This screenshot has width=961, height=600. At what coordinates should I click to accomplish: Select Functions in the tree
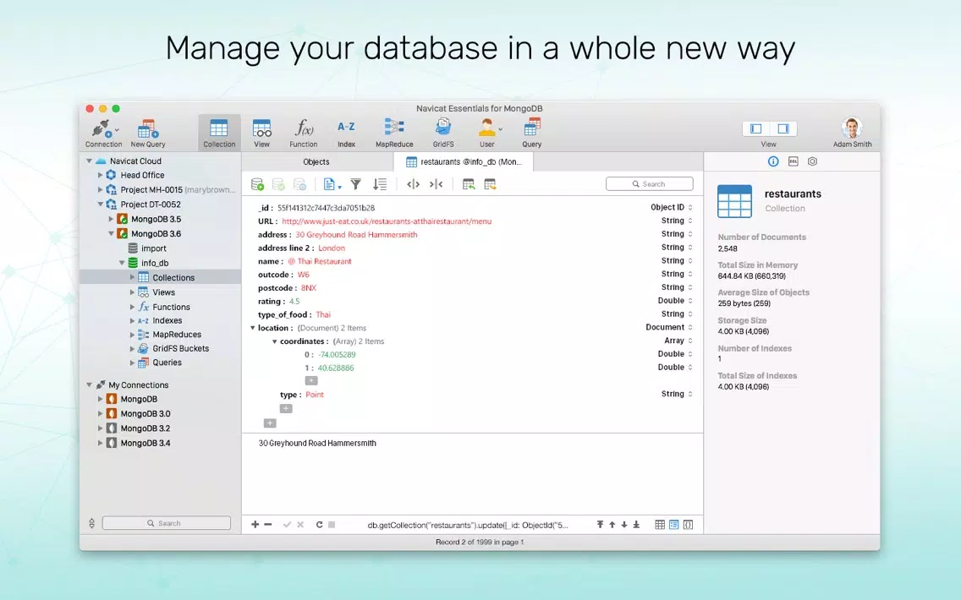pos(171,308)
